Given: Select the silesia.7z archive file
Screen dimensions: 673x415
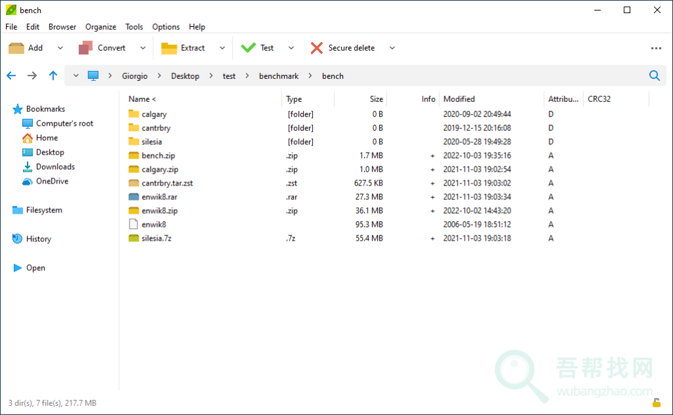Looking at the screenshot, I should point(156,238).
